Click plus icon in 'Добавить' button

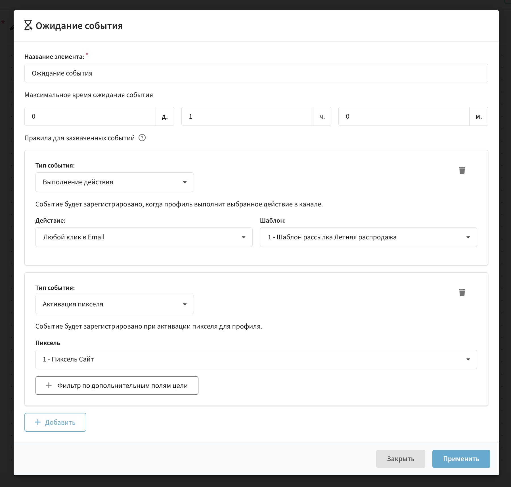click(38, 422)
